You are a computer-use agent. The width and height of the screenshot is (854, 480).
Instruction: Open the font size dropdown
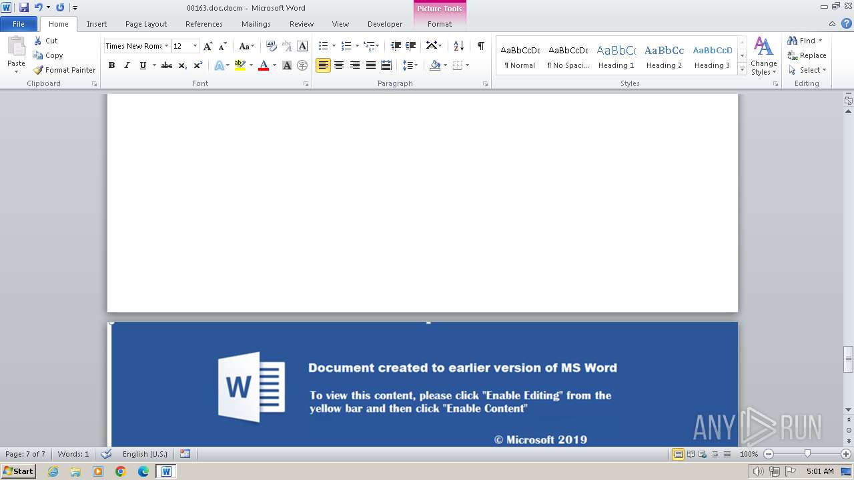[195, 46]
